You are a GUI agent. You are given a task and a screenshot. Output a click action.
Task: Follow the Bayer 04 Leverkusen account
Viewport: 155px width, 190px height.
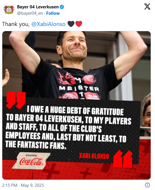tap(53, 13)
